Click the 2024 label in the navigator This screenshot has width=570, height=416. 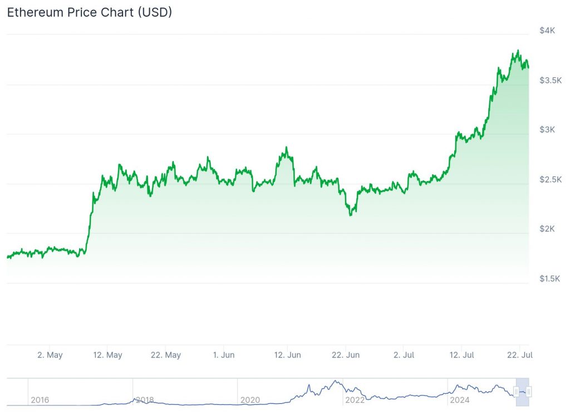click(x=460, y=400)
